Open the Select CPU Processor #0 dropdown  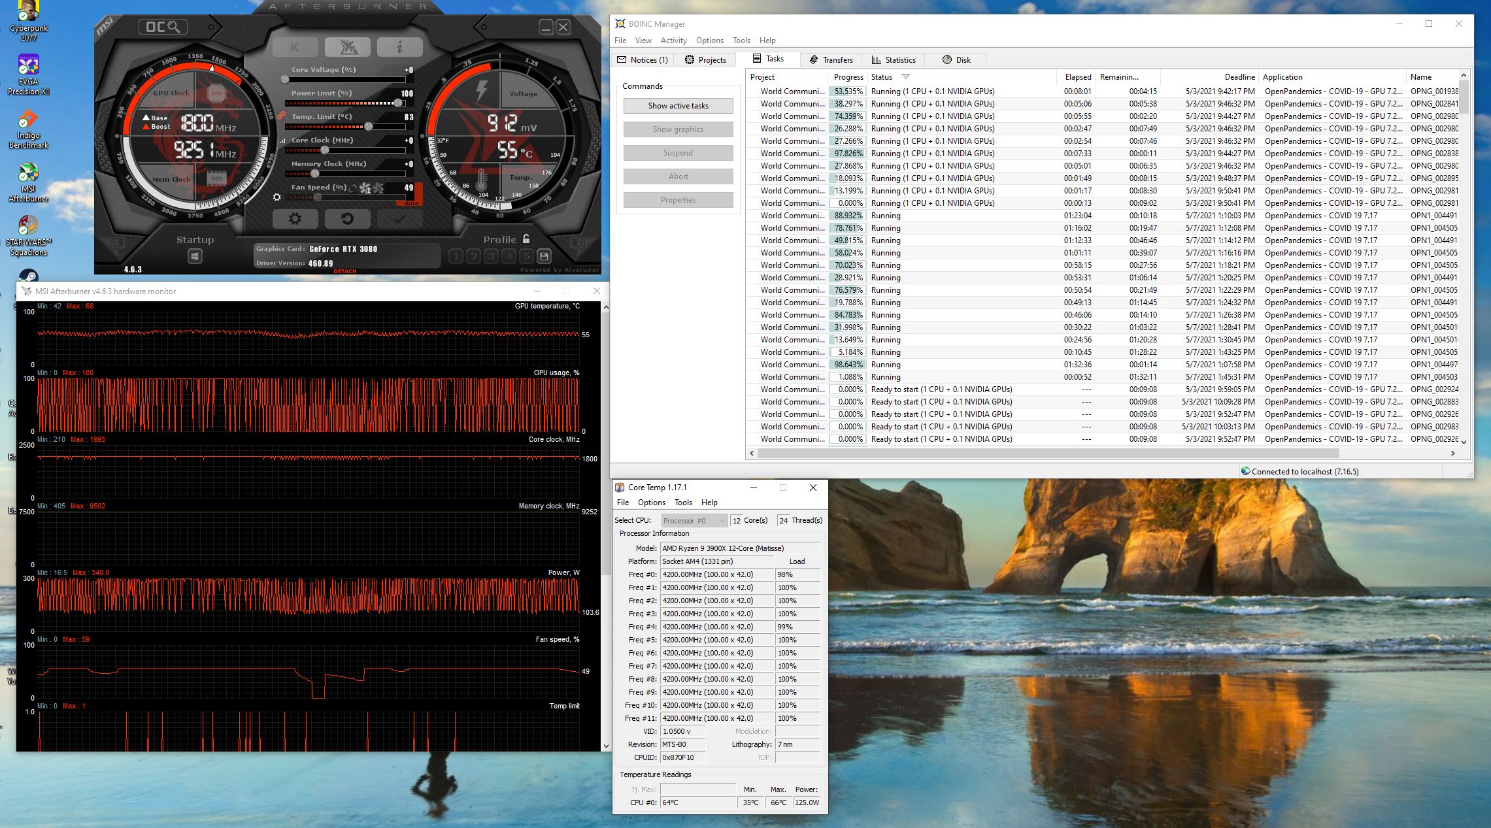694,521
